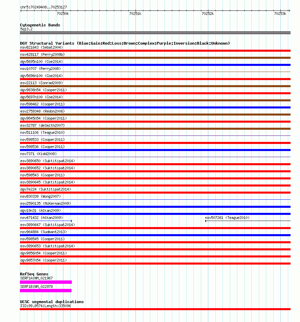
Task: Open variant dgv5696n100 (Coe2014)
Action: coord(41,76)
